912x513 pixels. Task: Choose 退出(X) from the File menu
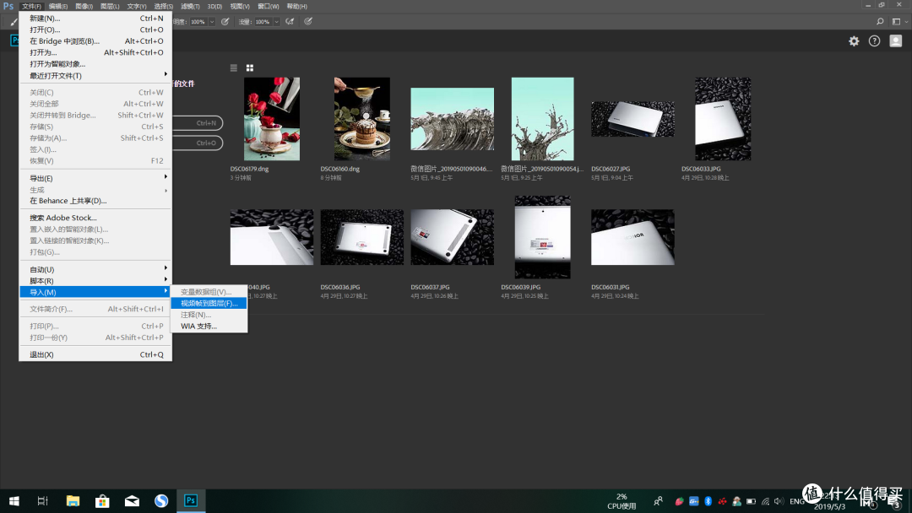tap(96, 354)
